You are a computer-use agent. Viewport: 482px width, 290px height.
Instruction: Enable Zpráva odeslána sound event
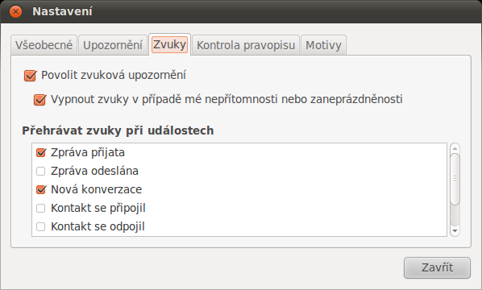pyautogui.click(x=41, y=171)
